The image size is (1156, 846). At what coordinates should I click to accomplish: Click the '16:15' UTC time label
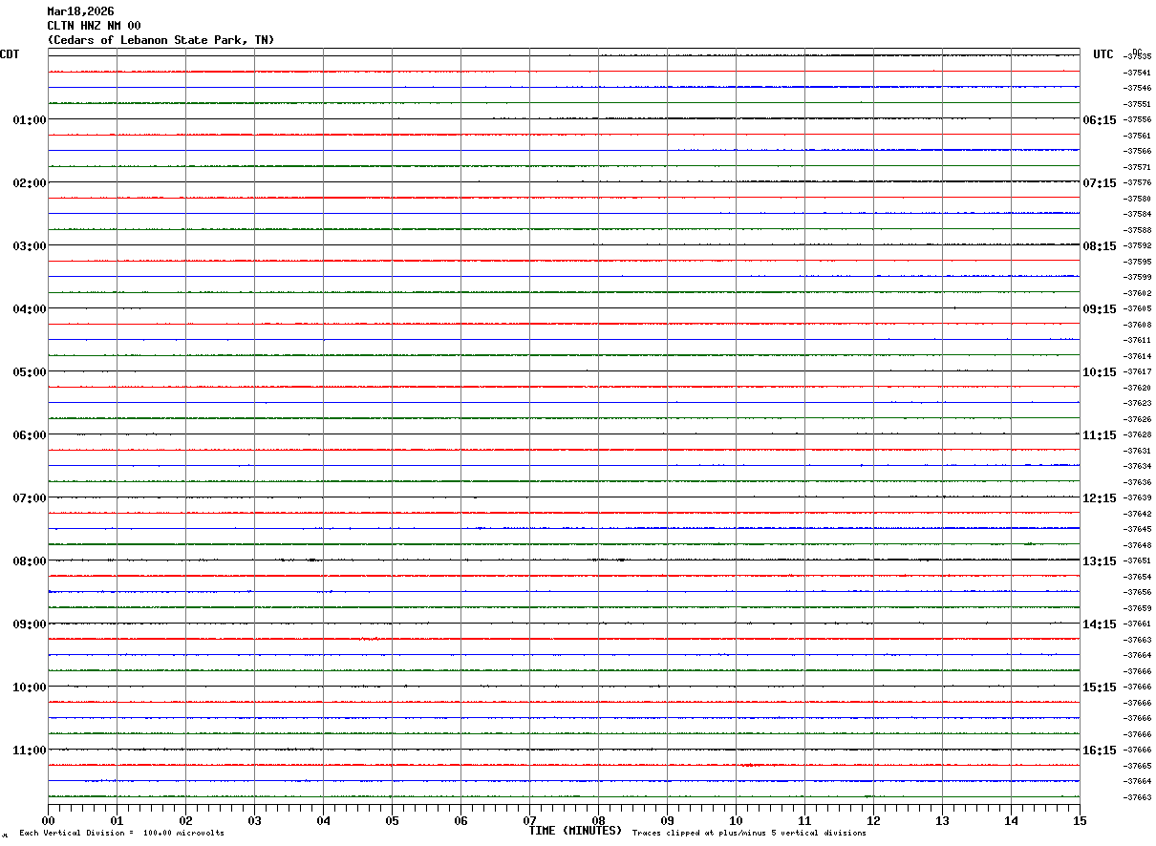pos(1100,751)
